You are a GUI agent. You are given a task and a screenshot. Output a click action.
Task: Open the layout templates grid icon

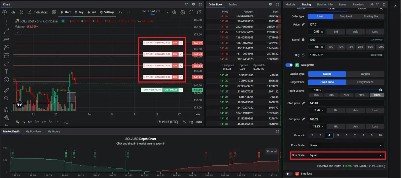(x=54, y=12)
